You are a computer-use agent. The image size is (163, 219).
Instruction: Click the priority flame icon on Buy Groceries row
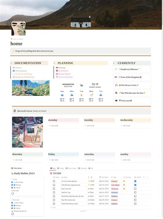pos(124,189)
